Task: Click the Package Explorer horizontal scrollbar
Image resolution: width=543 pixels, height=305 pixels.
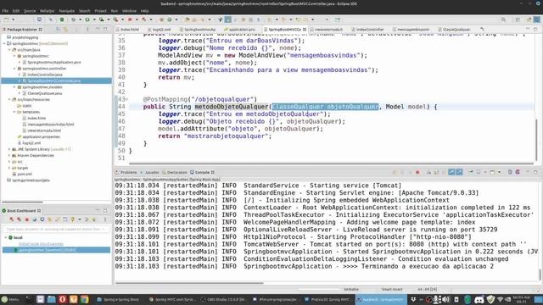Action: 23,202
